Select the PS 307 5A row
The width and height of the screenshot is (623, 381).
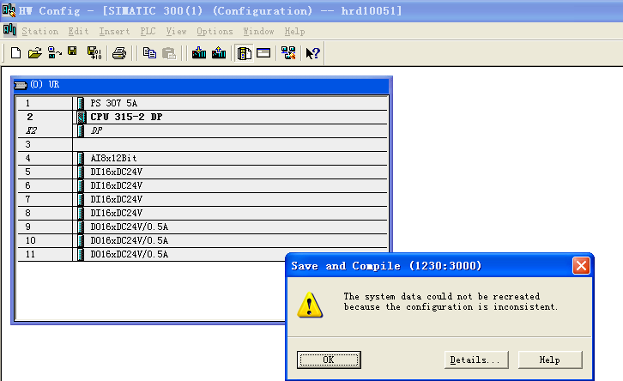(x=203, y=103)
